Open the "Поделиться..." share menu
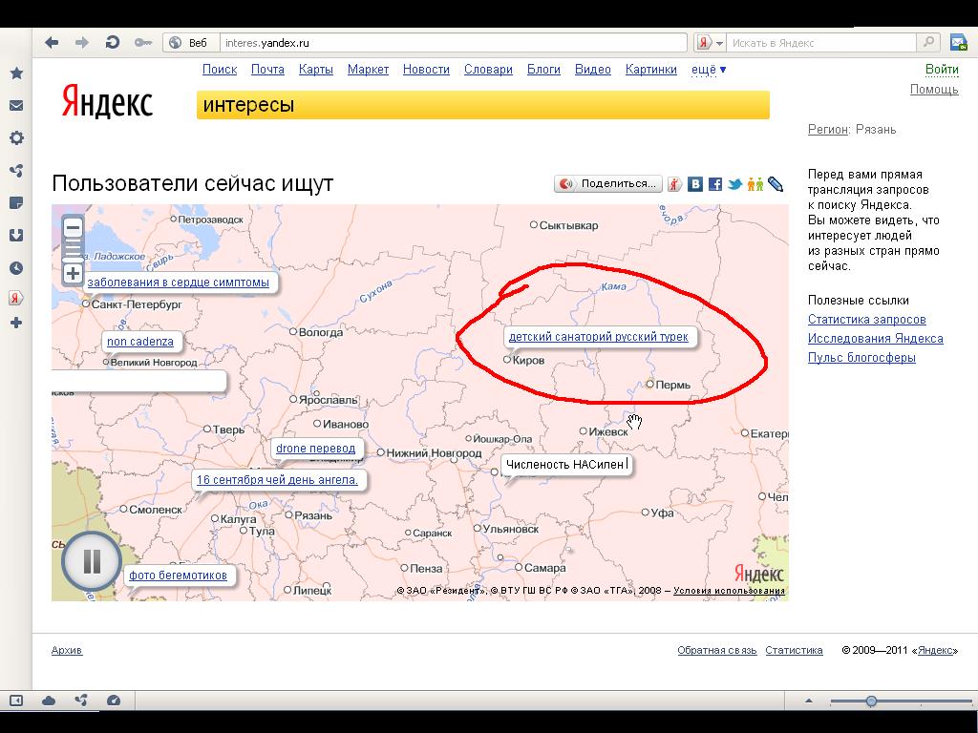This screenshot has height=733, width=978. [x=608, y=184]
